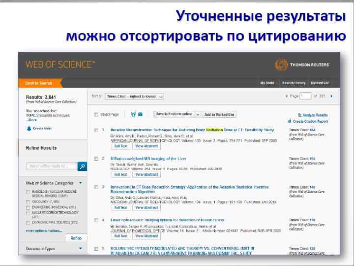Screen dimensions: 354x266
Task: Click the Web of Science logo
Action: 60,65
